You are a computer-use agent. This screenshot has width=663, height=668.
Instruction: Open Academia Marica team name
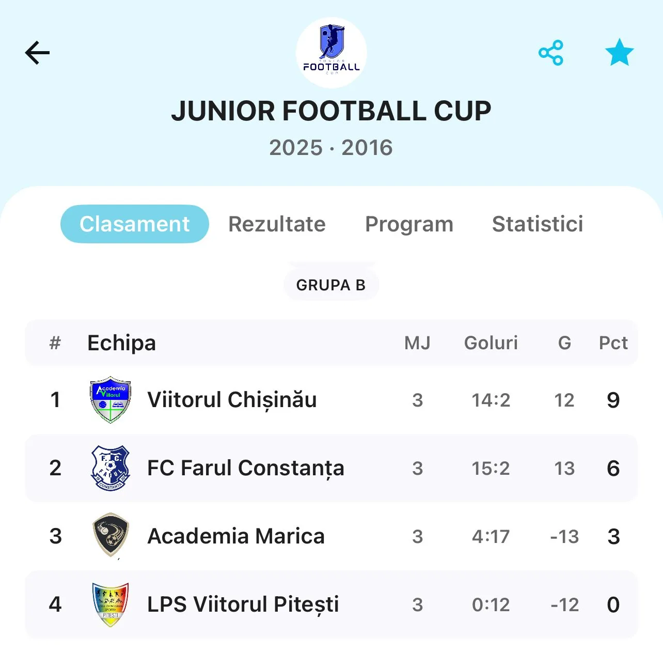pos(236,536)
